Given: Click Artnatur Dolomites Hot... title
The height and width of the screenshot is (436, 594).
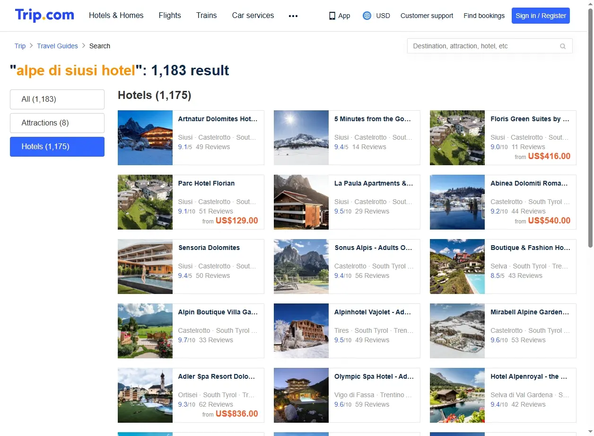Looking at the screenshot, I should 218,119.
